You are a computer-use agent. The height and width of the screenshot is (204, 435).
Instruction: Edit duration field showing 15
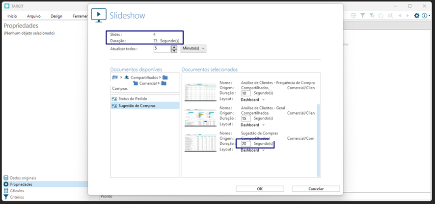(246, 118)
